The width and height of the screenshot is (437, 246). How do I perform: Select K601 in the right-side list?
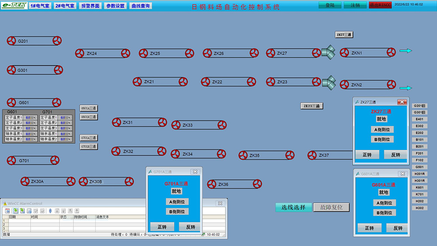pos(420,187)
